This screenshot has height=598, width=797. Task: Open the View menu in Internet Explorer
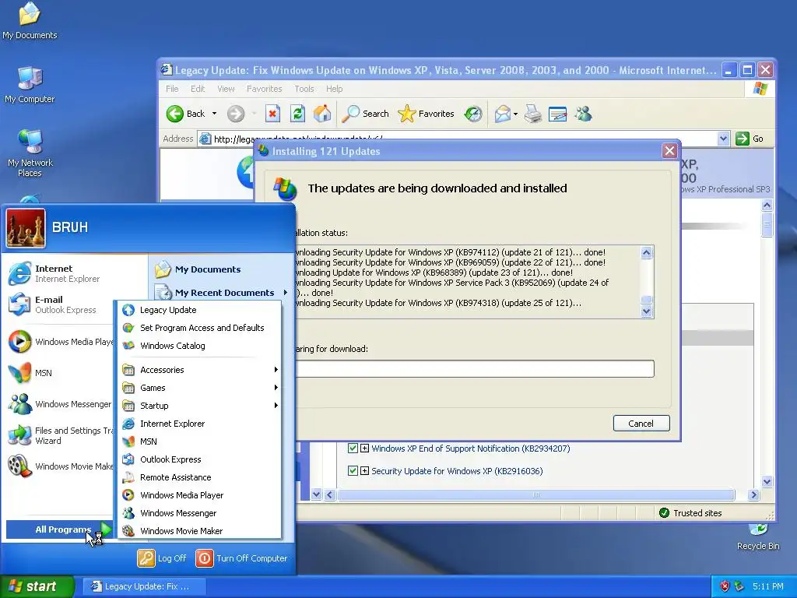[x=226, y=89]
